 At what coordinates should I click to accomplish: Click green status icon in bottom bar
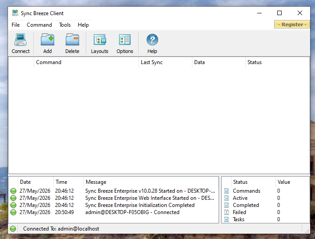pos(13,229)
